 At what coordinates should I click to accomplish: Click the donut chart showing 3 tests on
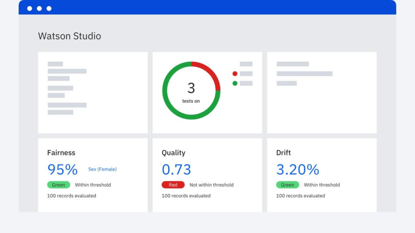click(191, 90)
